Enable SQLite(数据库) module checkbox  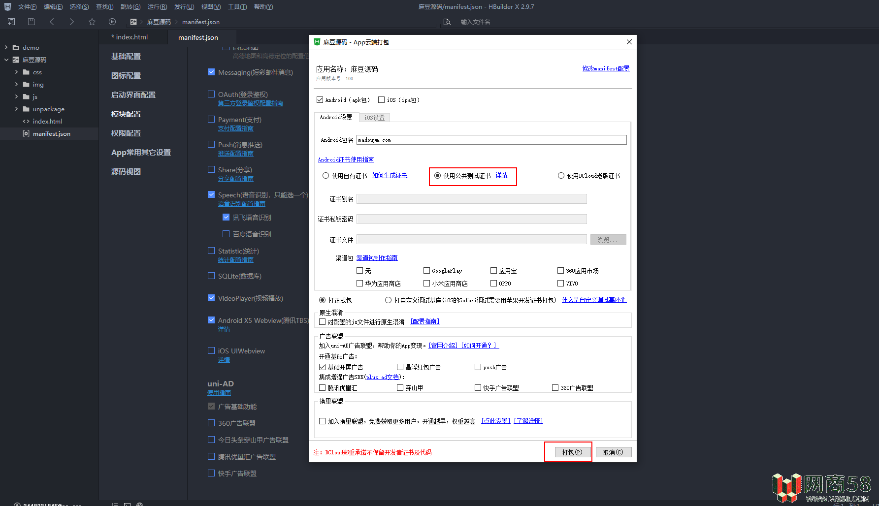[x=211, y=276]
